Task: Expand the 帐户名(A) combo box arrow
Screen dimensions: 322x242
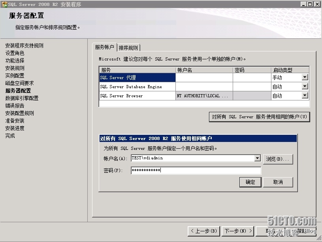Action: pos(258,158)
